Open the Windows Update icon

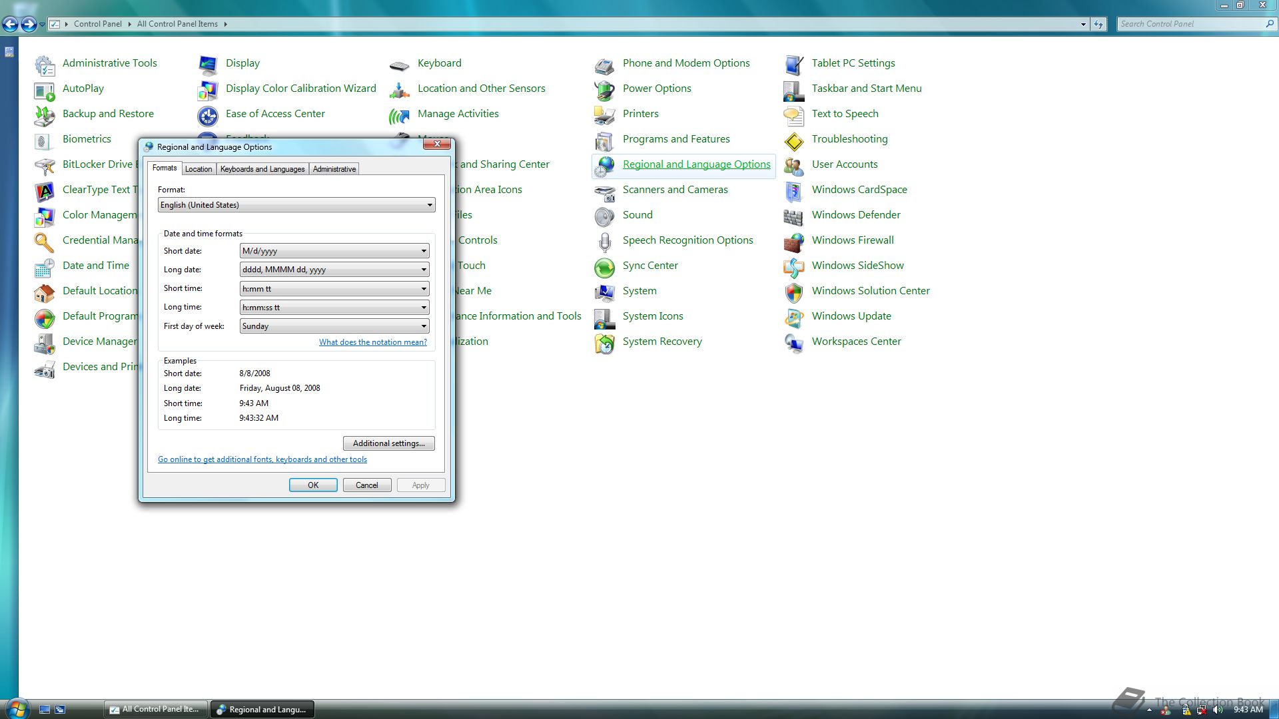[x=794, y=318]
